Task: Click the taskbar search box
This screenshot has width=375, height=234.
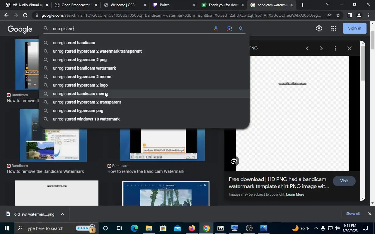Action: pos(56,228)
